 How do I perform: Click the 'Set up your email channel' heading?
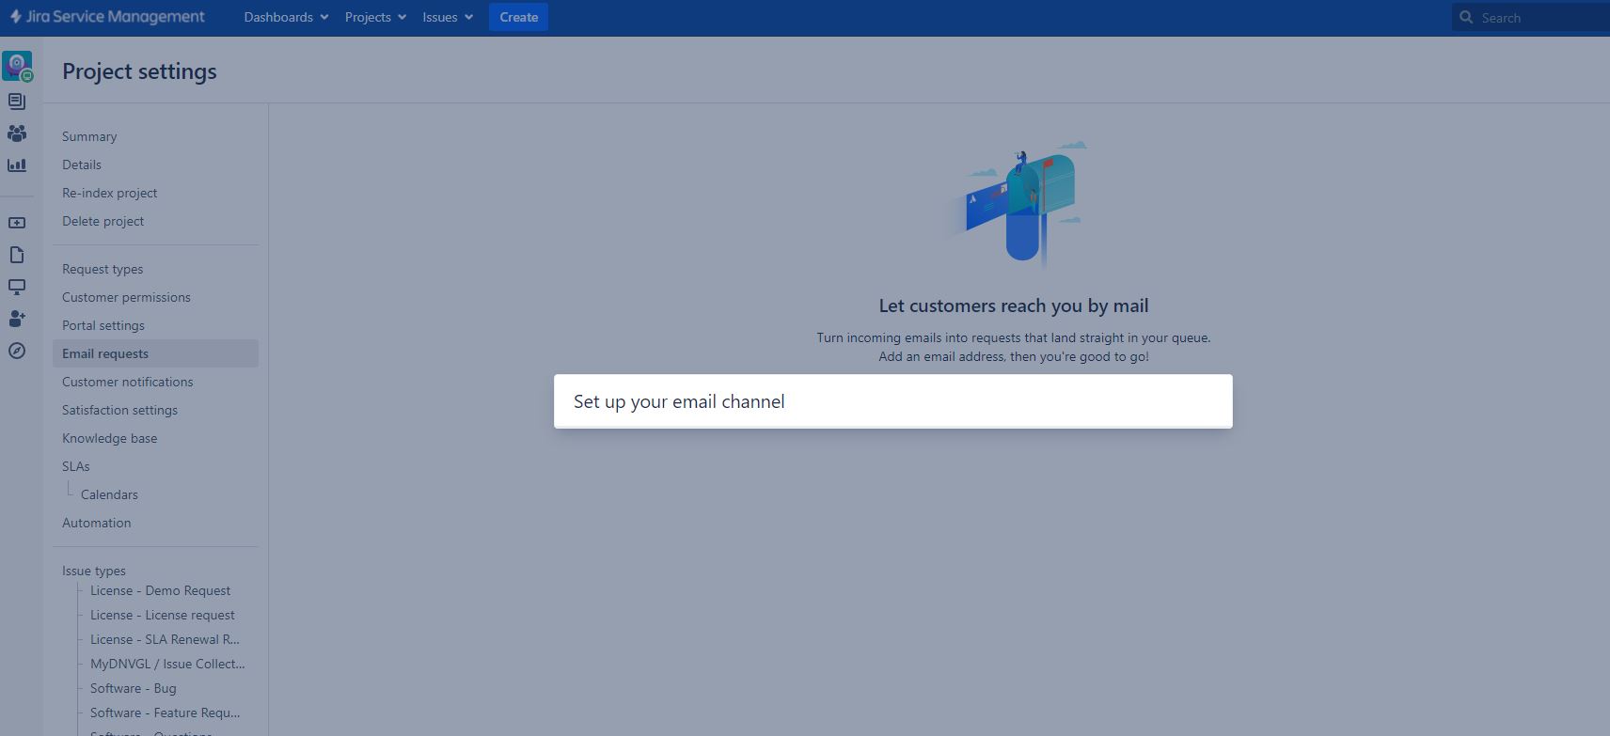(679, 401)
